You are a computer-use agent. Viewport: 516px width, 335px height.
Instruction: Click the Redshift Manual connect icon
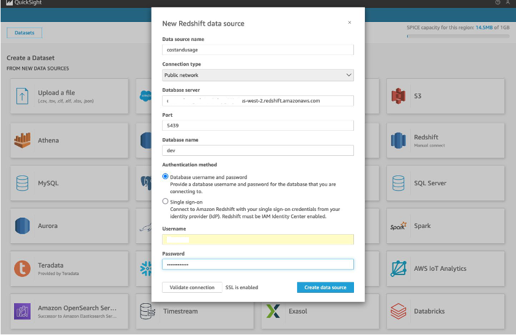398,140
